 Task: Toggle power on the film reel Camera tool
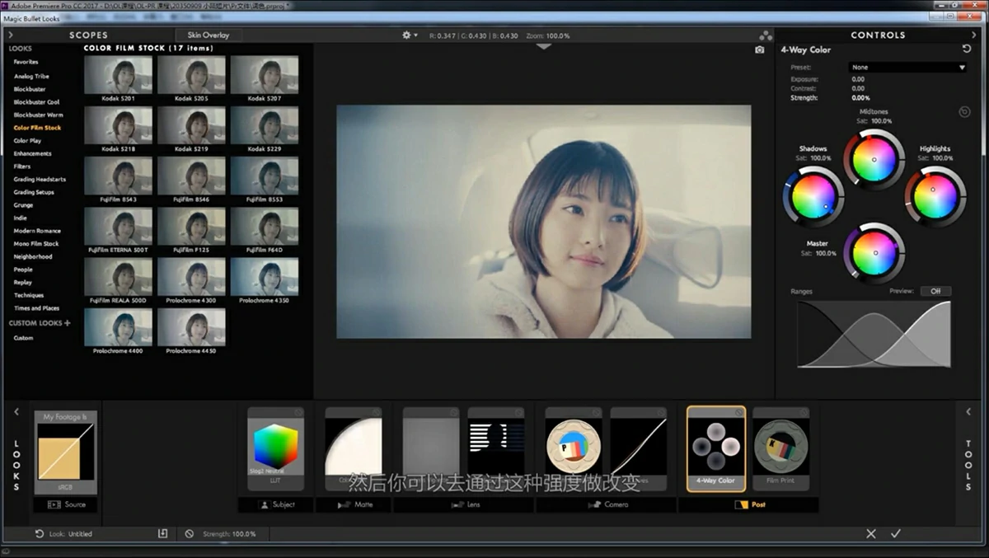click(595, 412)
